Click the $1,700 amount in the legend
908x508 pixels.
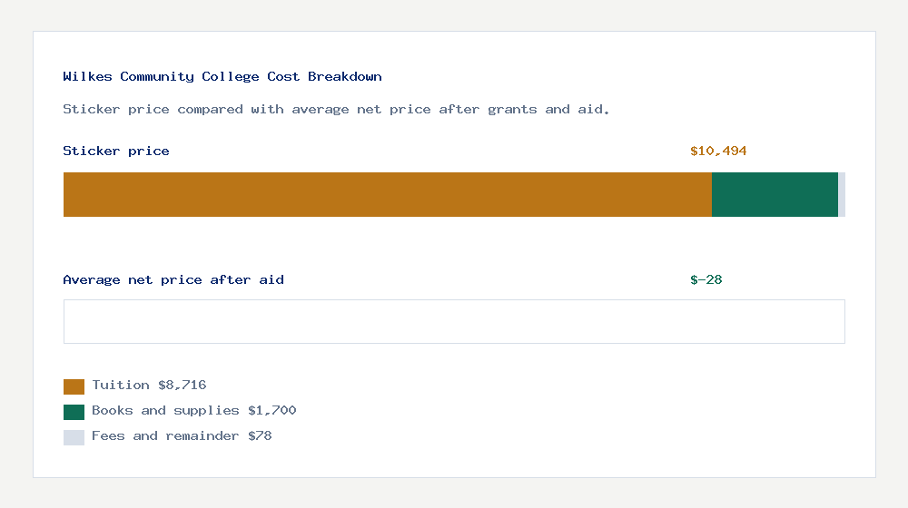pos(272,410)
